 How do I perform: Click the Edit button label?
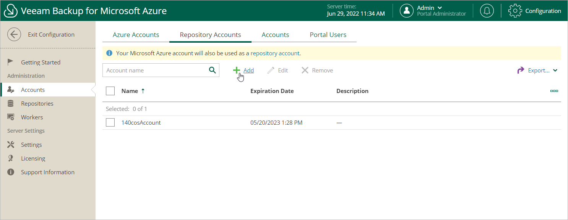point(283,71)
